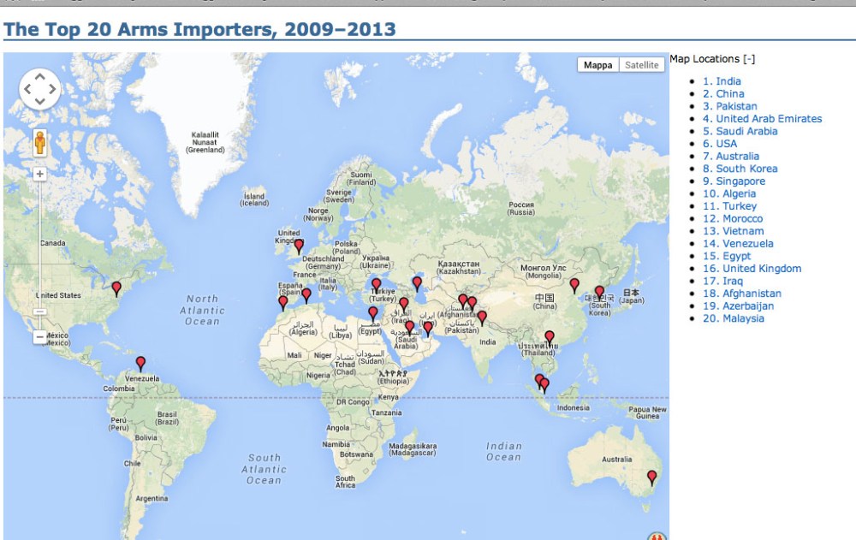
Task: Click the map marker over Australia
Action: click(x=651, y=477)
